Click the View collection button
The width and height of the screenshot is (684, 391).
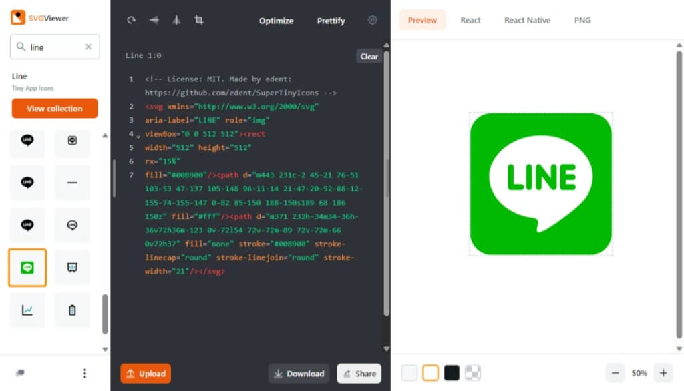point(55,109)
